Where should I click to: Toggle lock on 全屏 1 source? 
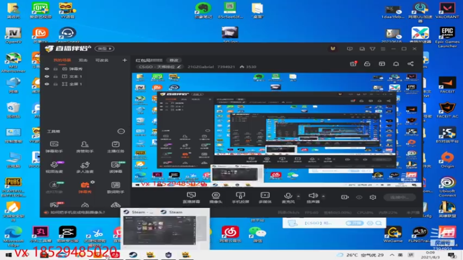[56, 84]
